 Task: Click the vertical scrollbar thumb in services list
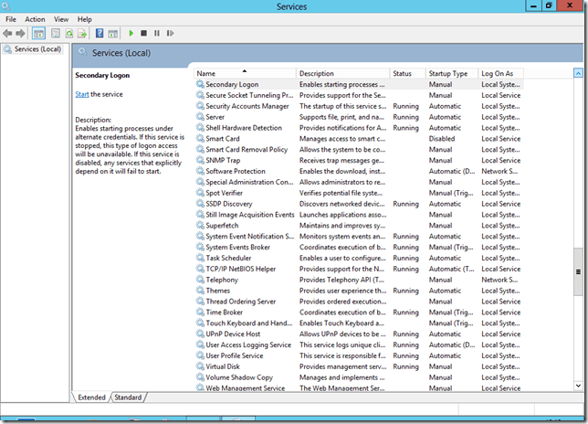pyautogui.click(x=578, y=271)
